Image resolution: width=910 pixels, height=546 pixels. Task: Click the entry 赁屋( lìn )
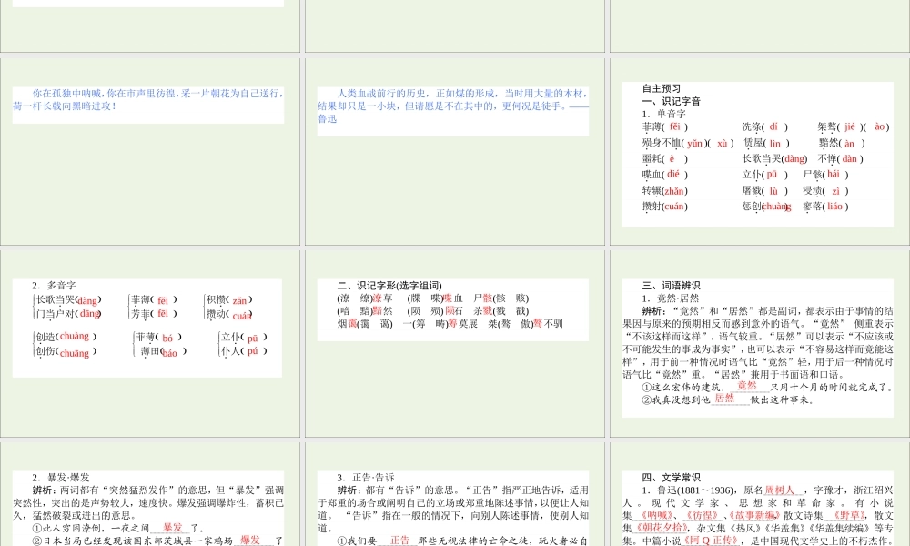[x=765, y=143]
